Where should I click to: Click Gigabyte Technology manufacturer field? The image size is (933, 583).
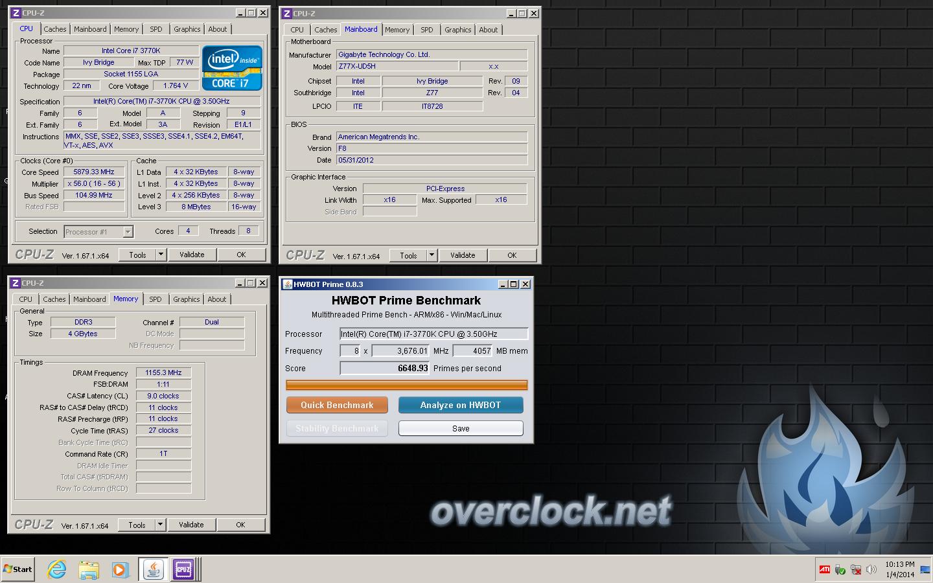432,54
